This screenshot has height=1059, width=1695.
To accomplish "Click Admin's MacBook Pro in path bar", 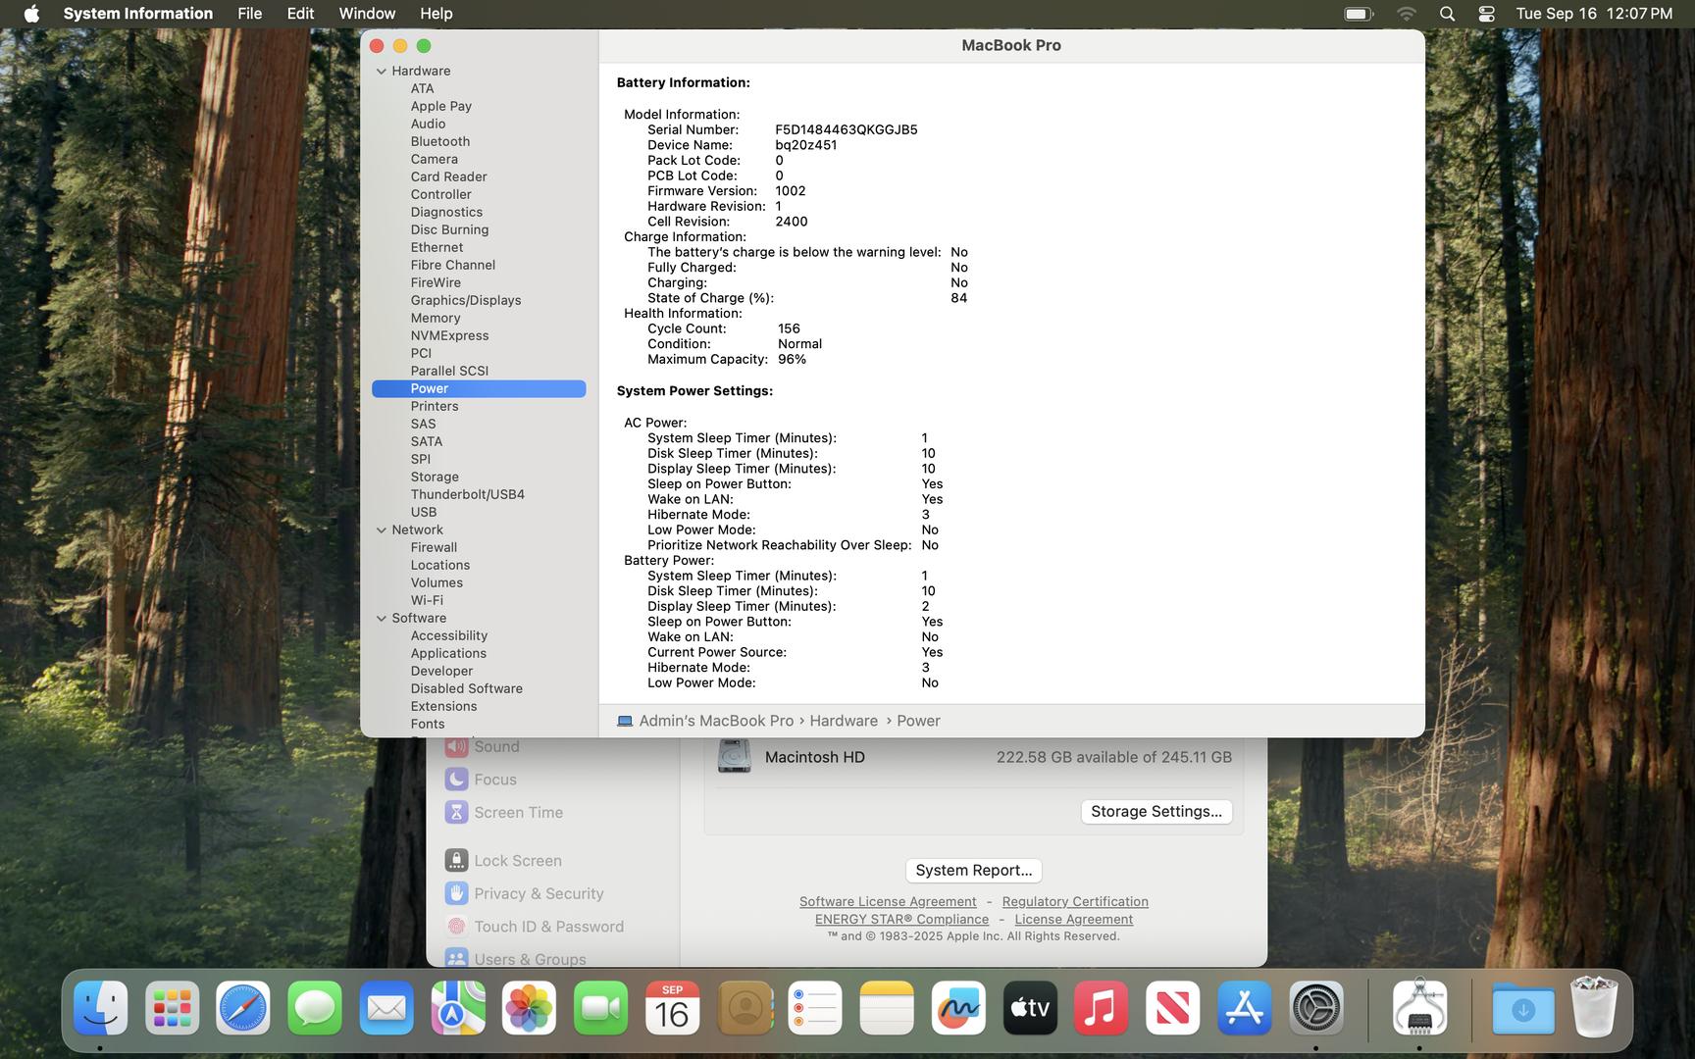I will pyautogui.click(x=716, y=721).
